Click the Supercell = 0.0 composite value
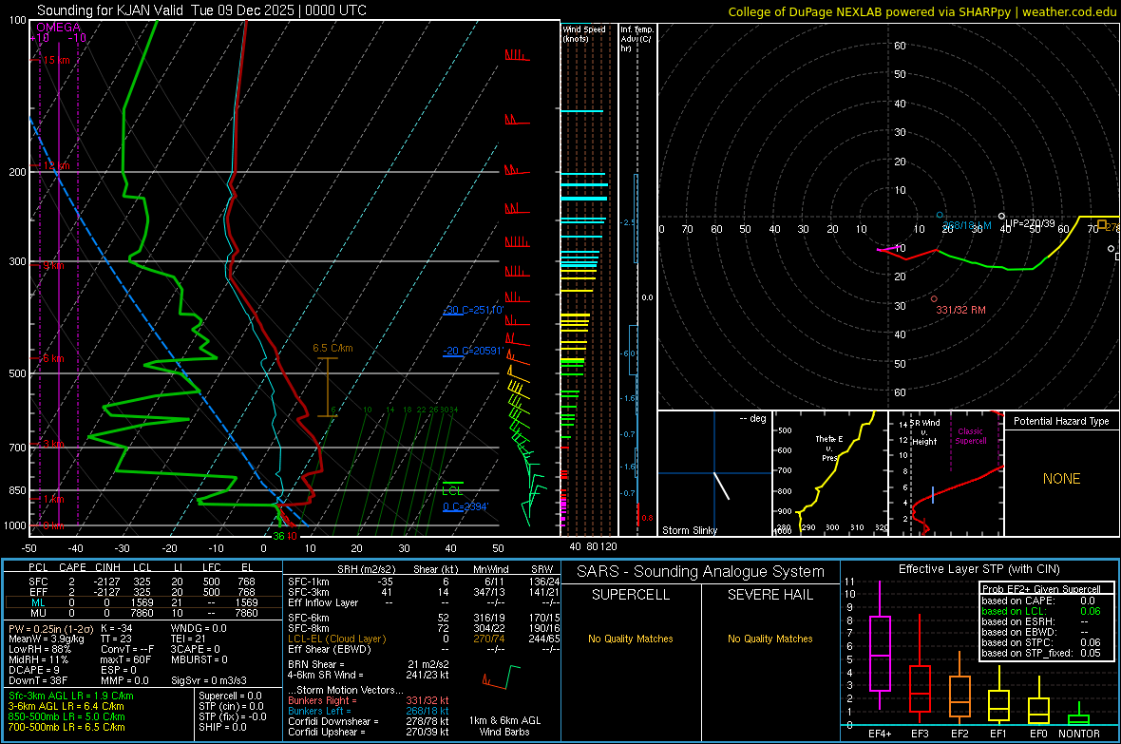Viewport: 1121px width, 744px height. coord(230,696)
